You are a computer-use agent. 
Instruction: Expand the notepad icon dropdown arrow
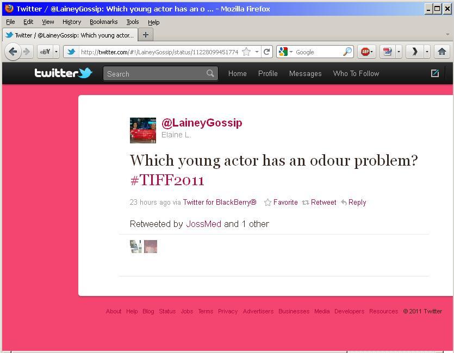point(399,52)
